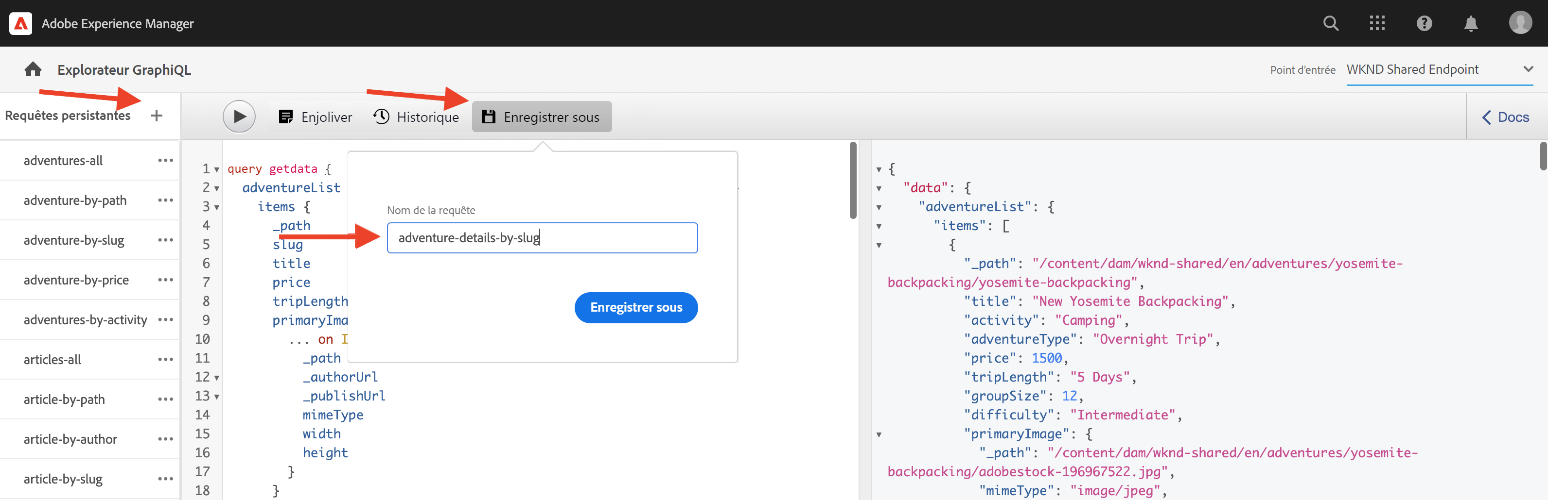Click the Adobe logo icon
This screenshot has width=1548, height=500.
(x=20, y=23)
